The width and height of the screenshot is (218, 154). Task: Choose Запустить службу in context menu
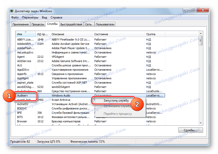click(x=116, y=101)
